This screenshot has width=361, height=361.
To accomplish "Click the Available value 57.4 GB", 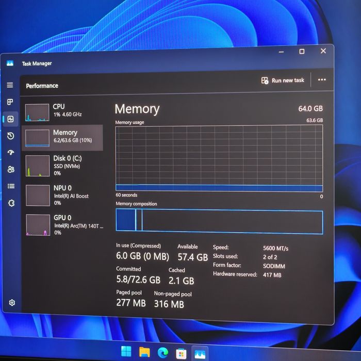I will (193, 257).
